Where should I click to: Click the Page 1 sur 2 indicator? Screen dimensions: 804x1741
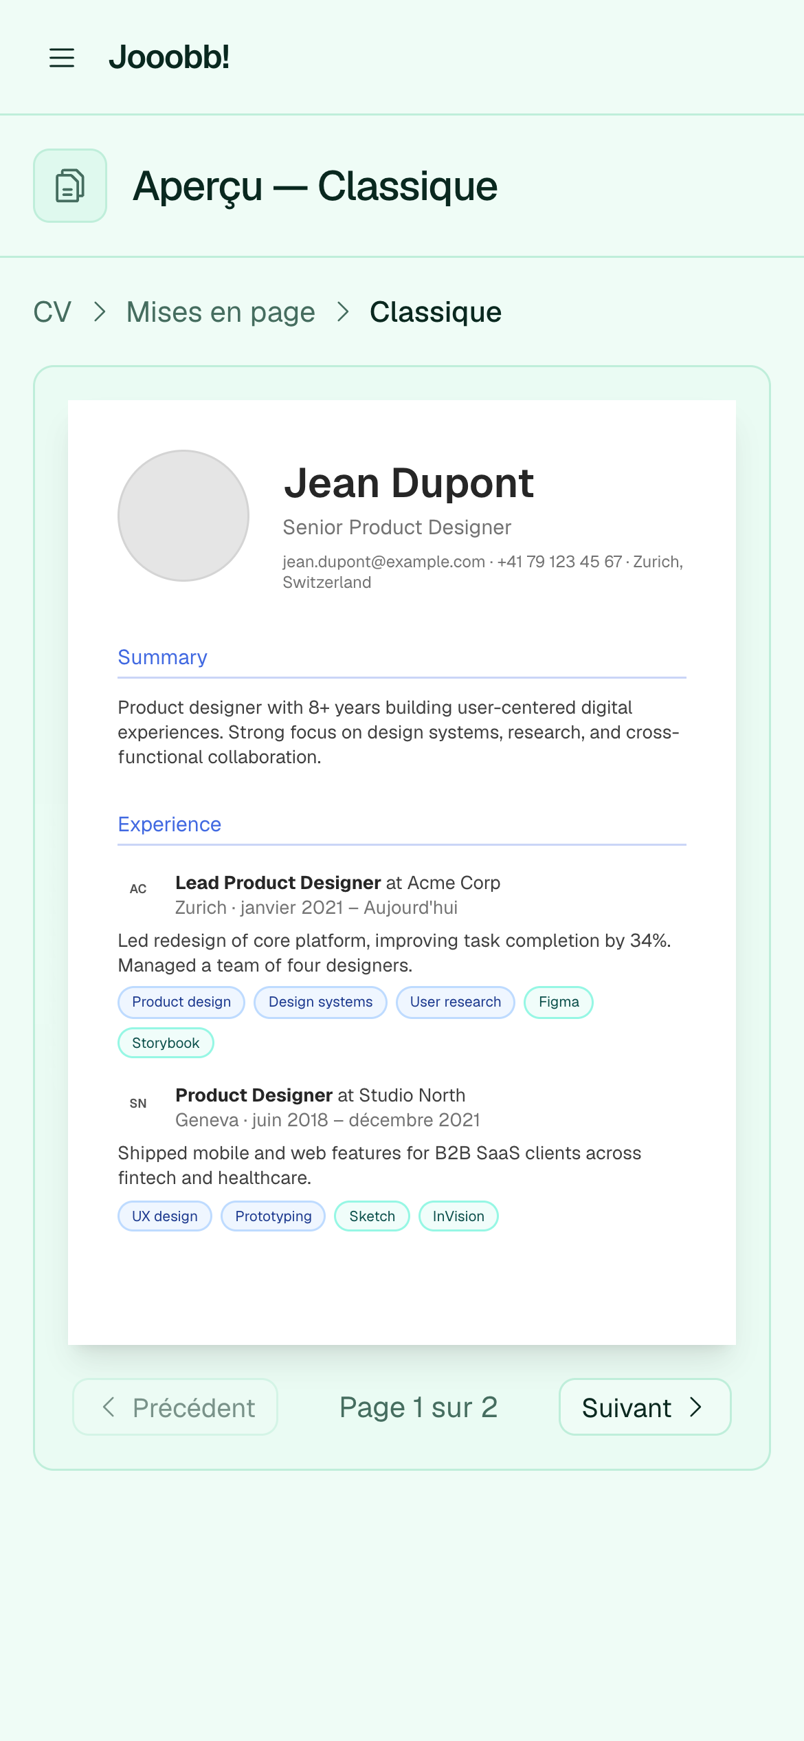418,1407
